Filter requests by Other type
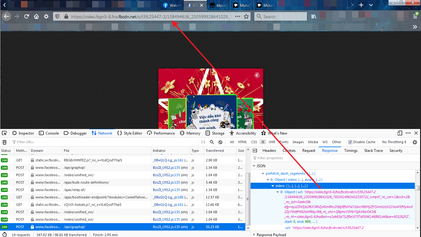The image size is (421, 237). pos(337,142)
